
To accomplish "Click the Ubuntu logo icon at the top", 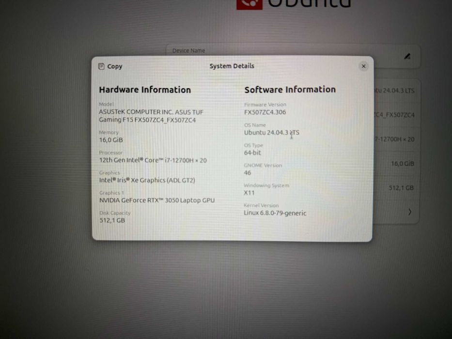I will coord(249,5).
